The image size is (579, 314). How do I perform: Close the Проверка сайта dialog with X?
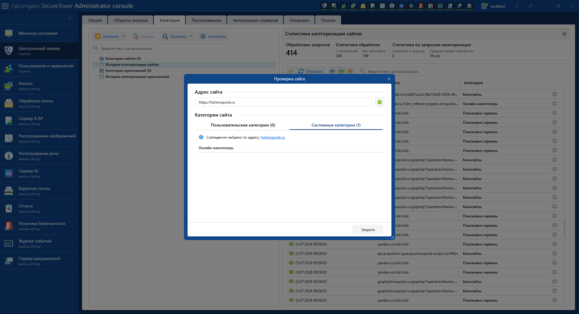pos(389,79)
